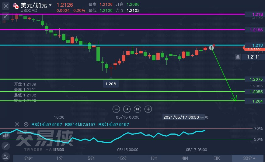Zoom in the chart with plus button
Viewport: 265px width, 162px height.
(148, 109)
